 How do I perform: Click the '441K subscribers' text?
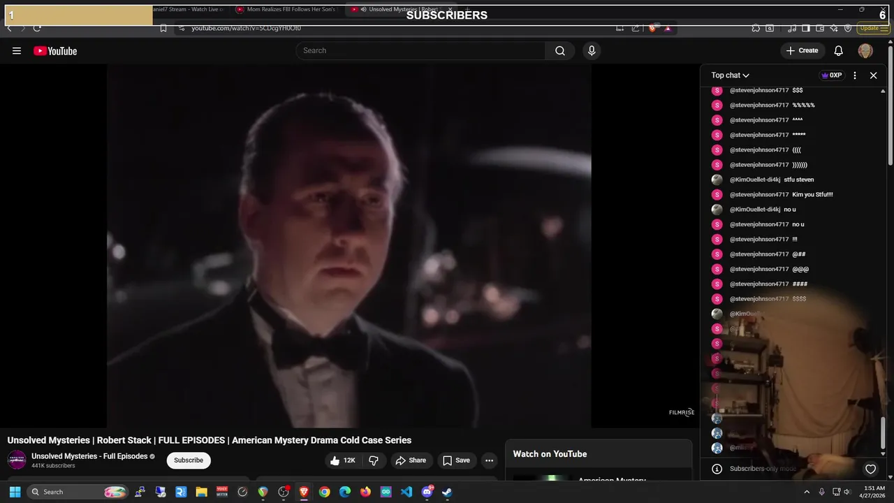pos(53,466)
